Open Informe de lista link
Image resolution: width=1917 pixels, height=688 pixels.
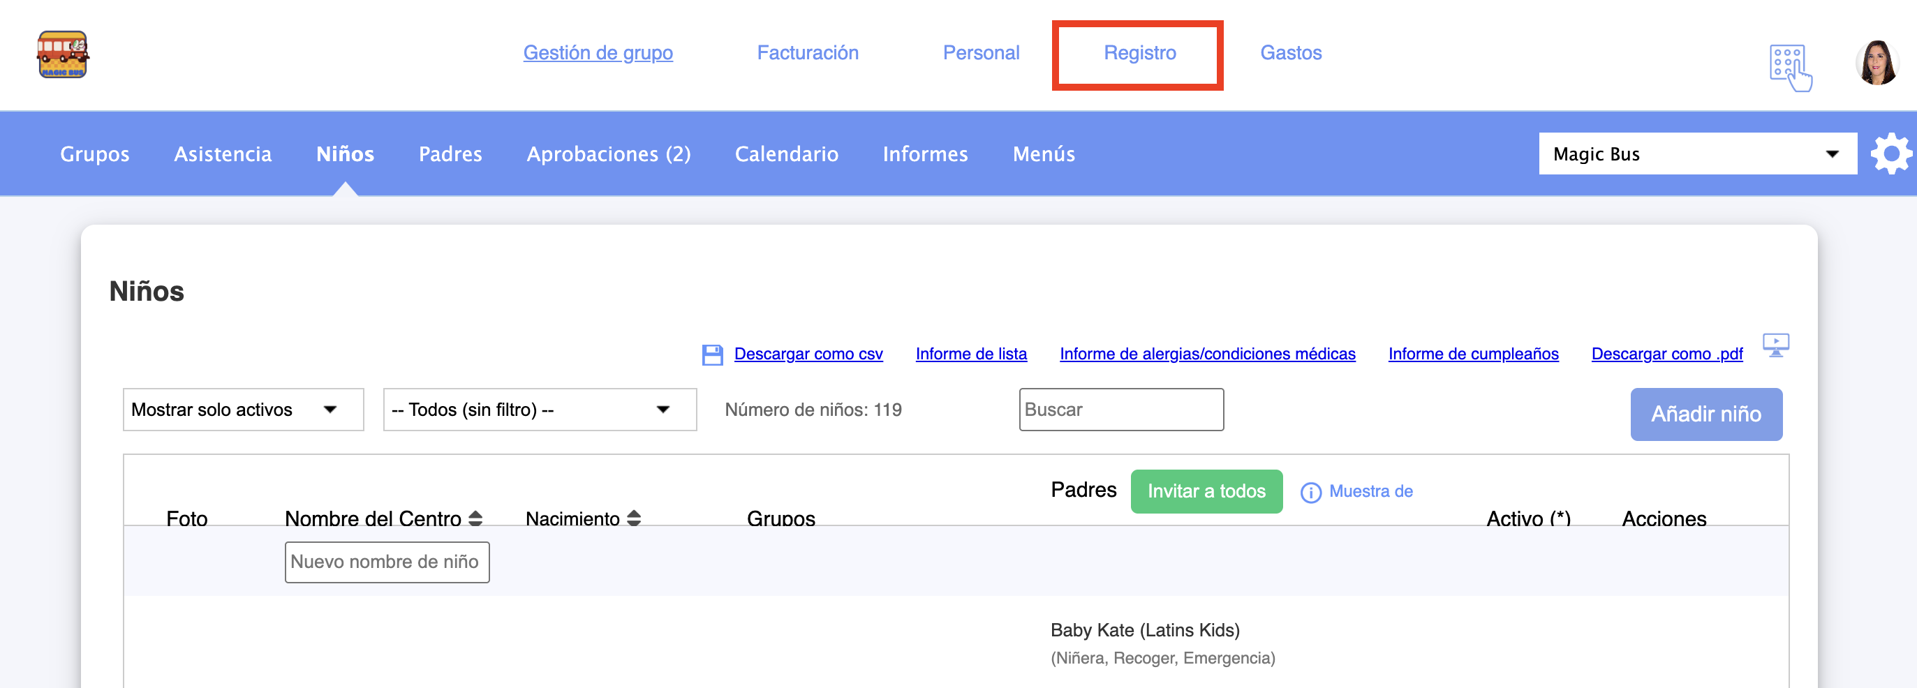tap(971, 354)
